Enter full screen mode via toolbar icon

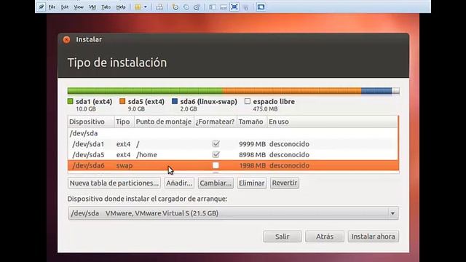(234, 7)
